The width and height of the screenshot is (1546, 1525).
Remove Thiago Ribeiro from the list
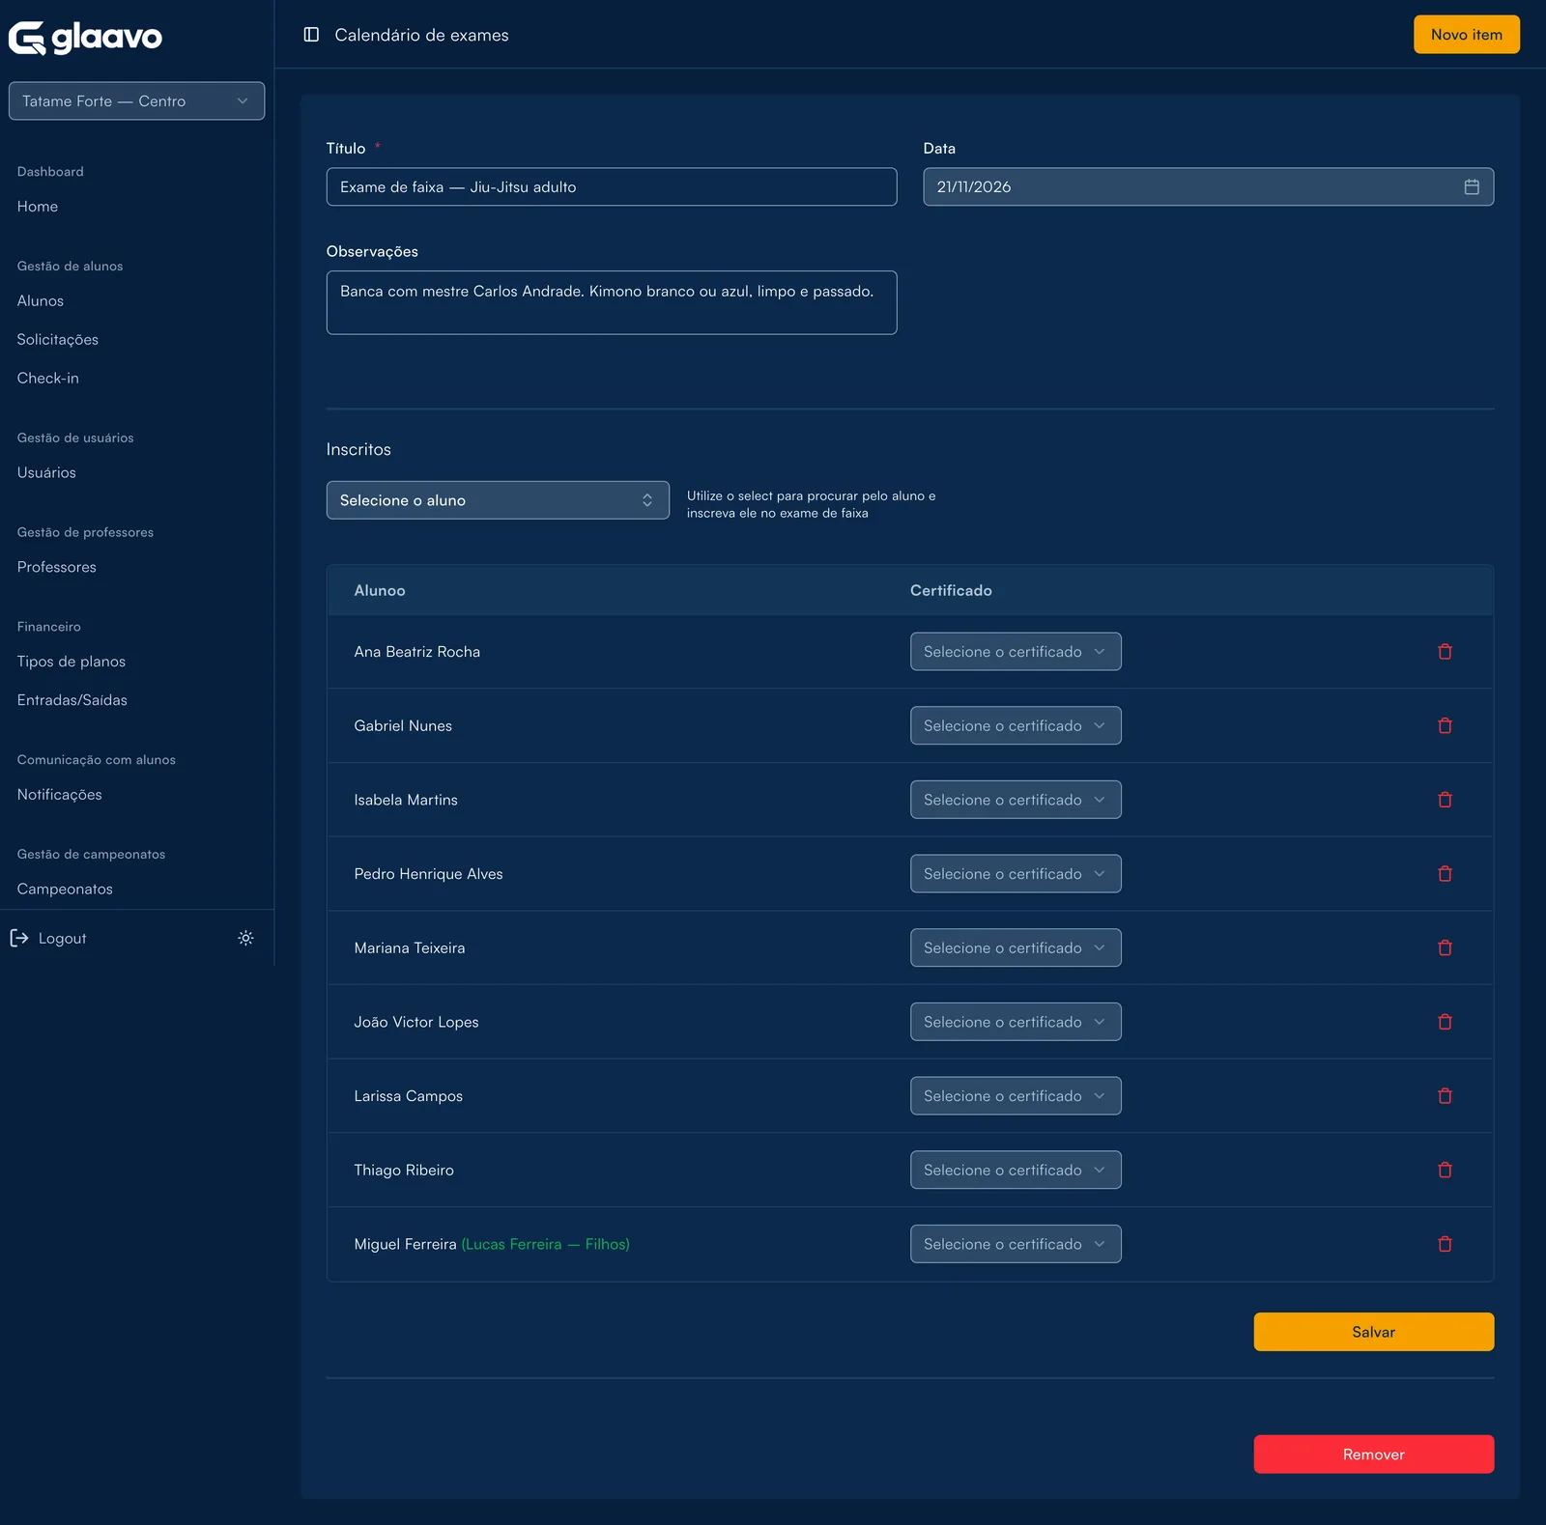tap(1445, 1171)
